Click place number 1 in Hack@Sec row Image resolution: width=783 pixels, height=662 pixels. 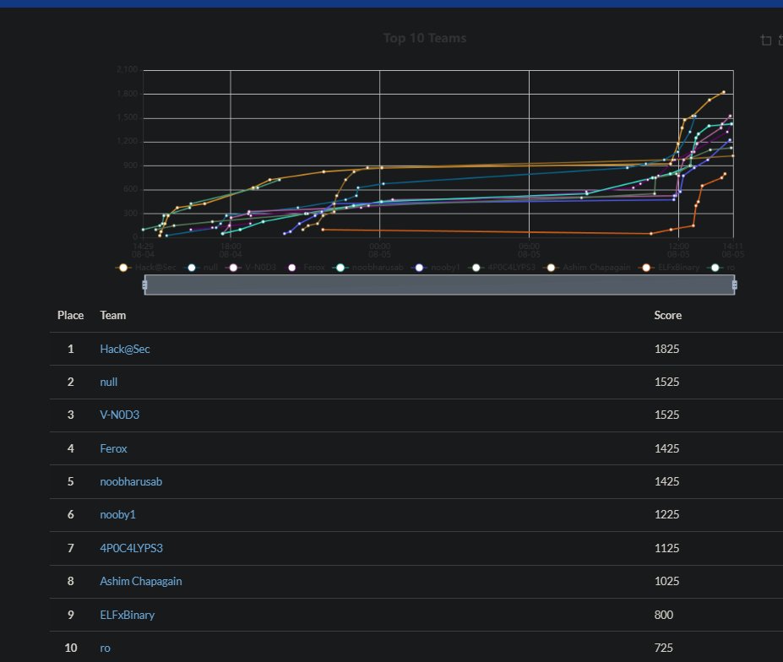[70, 349]
